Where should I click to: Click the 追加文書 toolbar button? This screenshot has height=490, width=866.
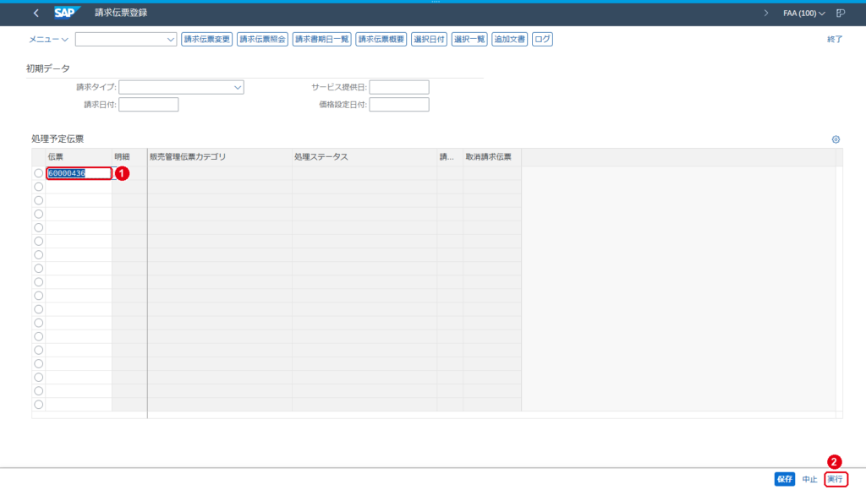[x=510, y=39]
